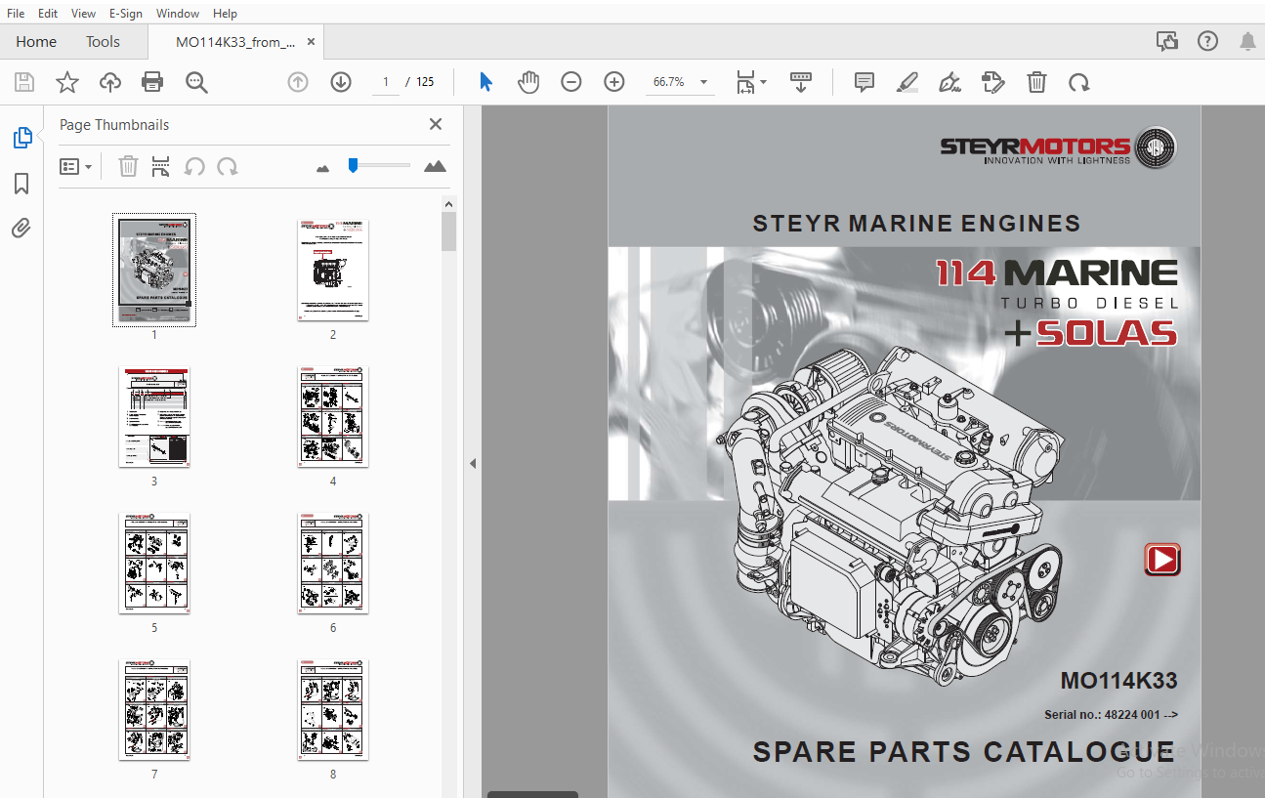Image resolution: width=1265 pixels, height=798 pixels.
Task: Click the 'Page Thumbnails' panel title
Action: (x=114, y=125)
